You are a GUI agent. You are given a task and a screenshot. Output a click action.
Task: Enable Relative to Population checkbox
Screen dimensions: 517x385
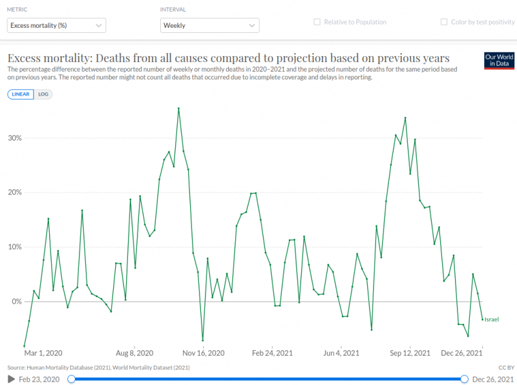(317, 22)
